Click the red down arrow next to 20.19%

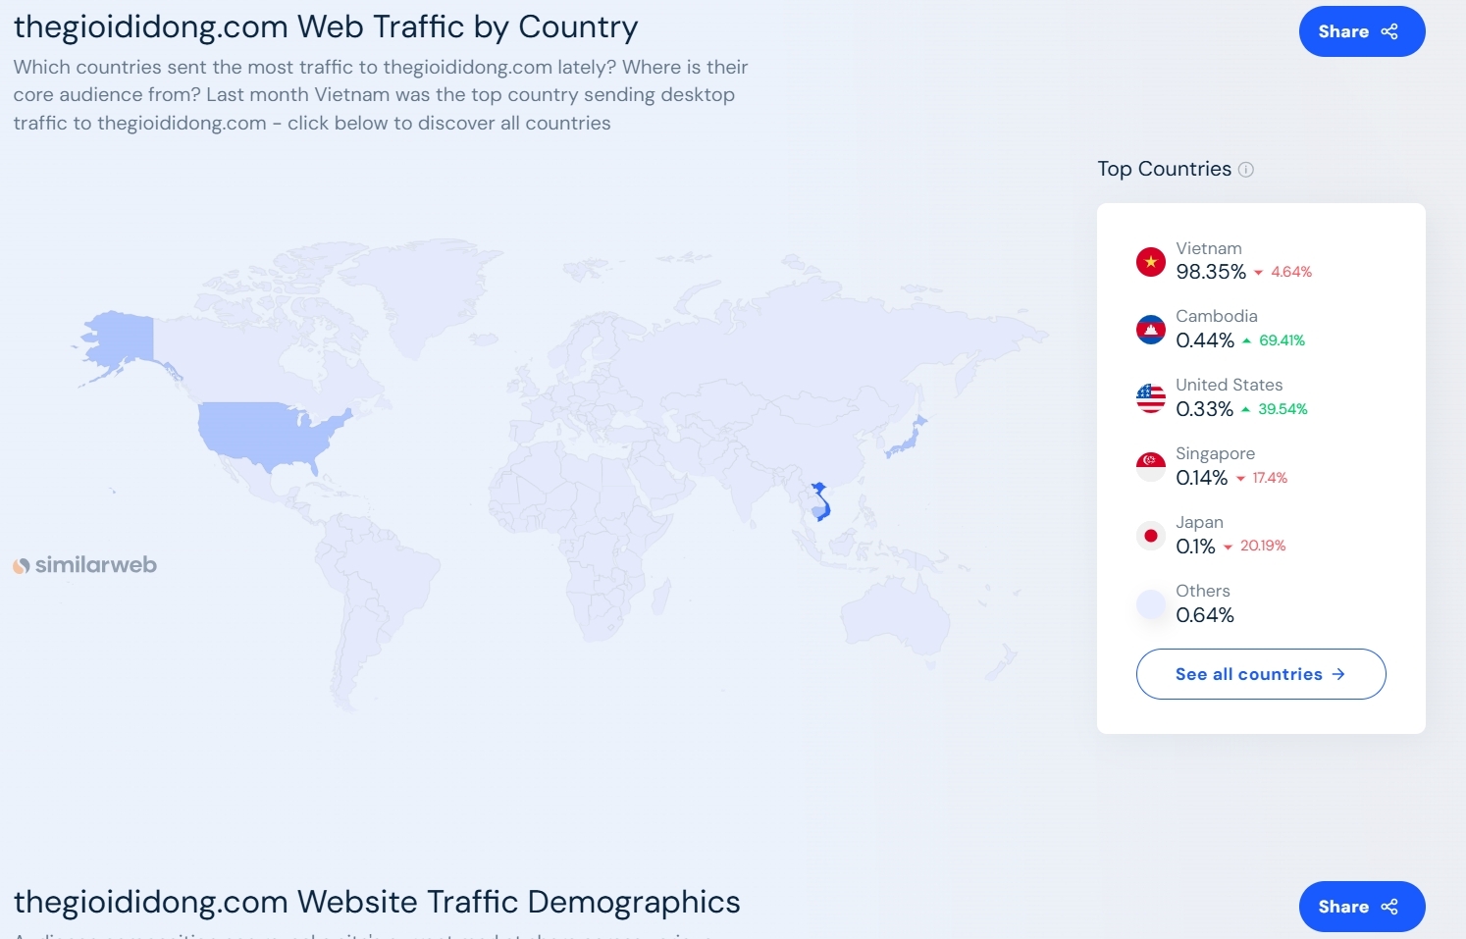[x=1228, y=548]
